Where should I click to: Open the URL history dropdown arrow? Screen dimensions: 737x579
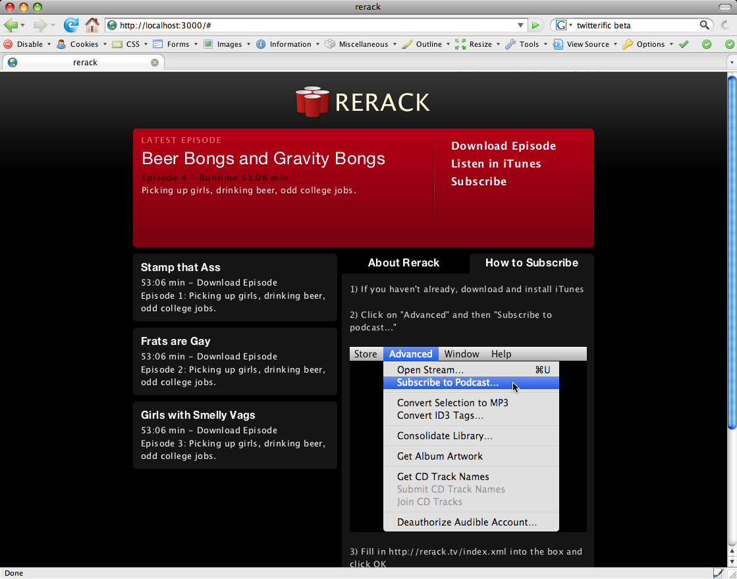point(520,26)
